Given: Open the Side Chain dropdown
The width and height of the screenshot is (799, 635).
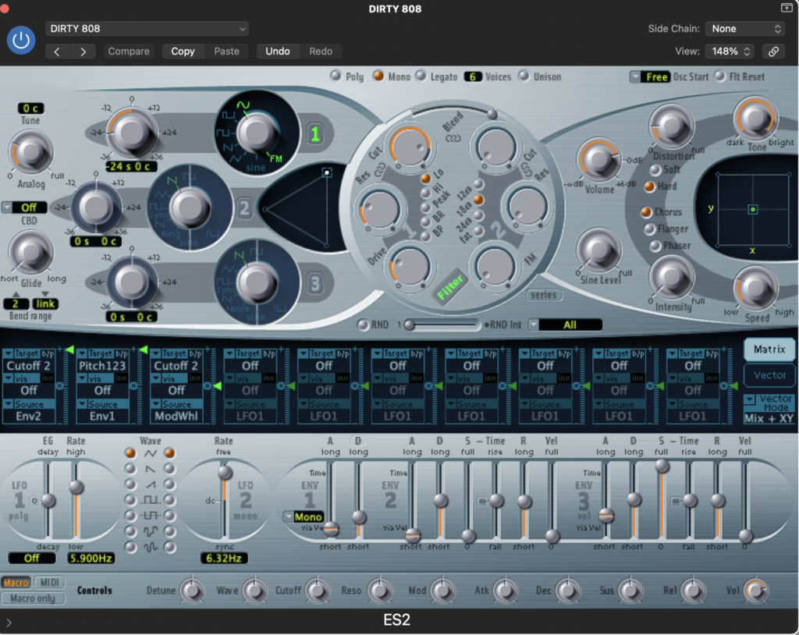Looking at the screenshot, I should (744, 29).
